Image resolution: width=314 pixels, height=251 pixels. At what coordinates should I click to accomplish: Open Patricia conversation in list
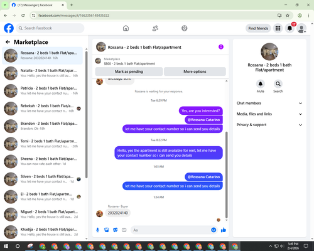tap(42, 91)
